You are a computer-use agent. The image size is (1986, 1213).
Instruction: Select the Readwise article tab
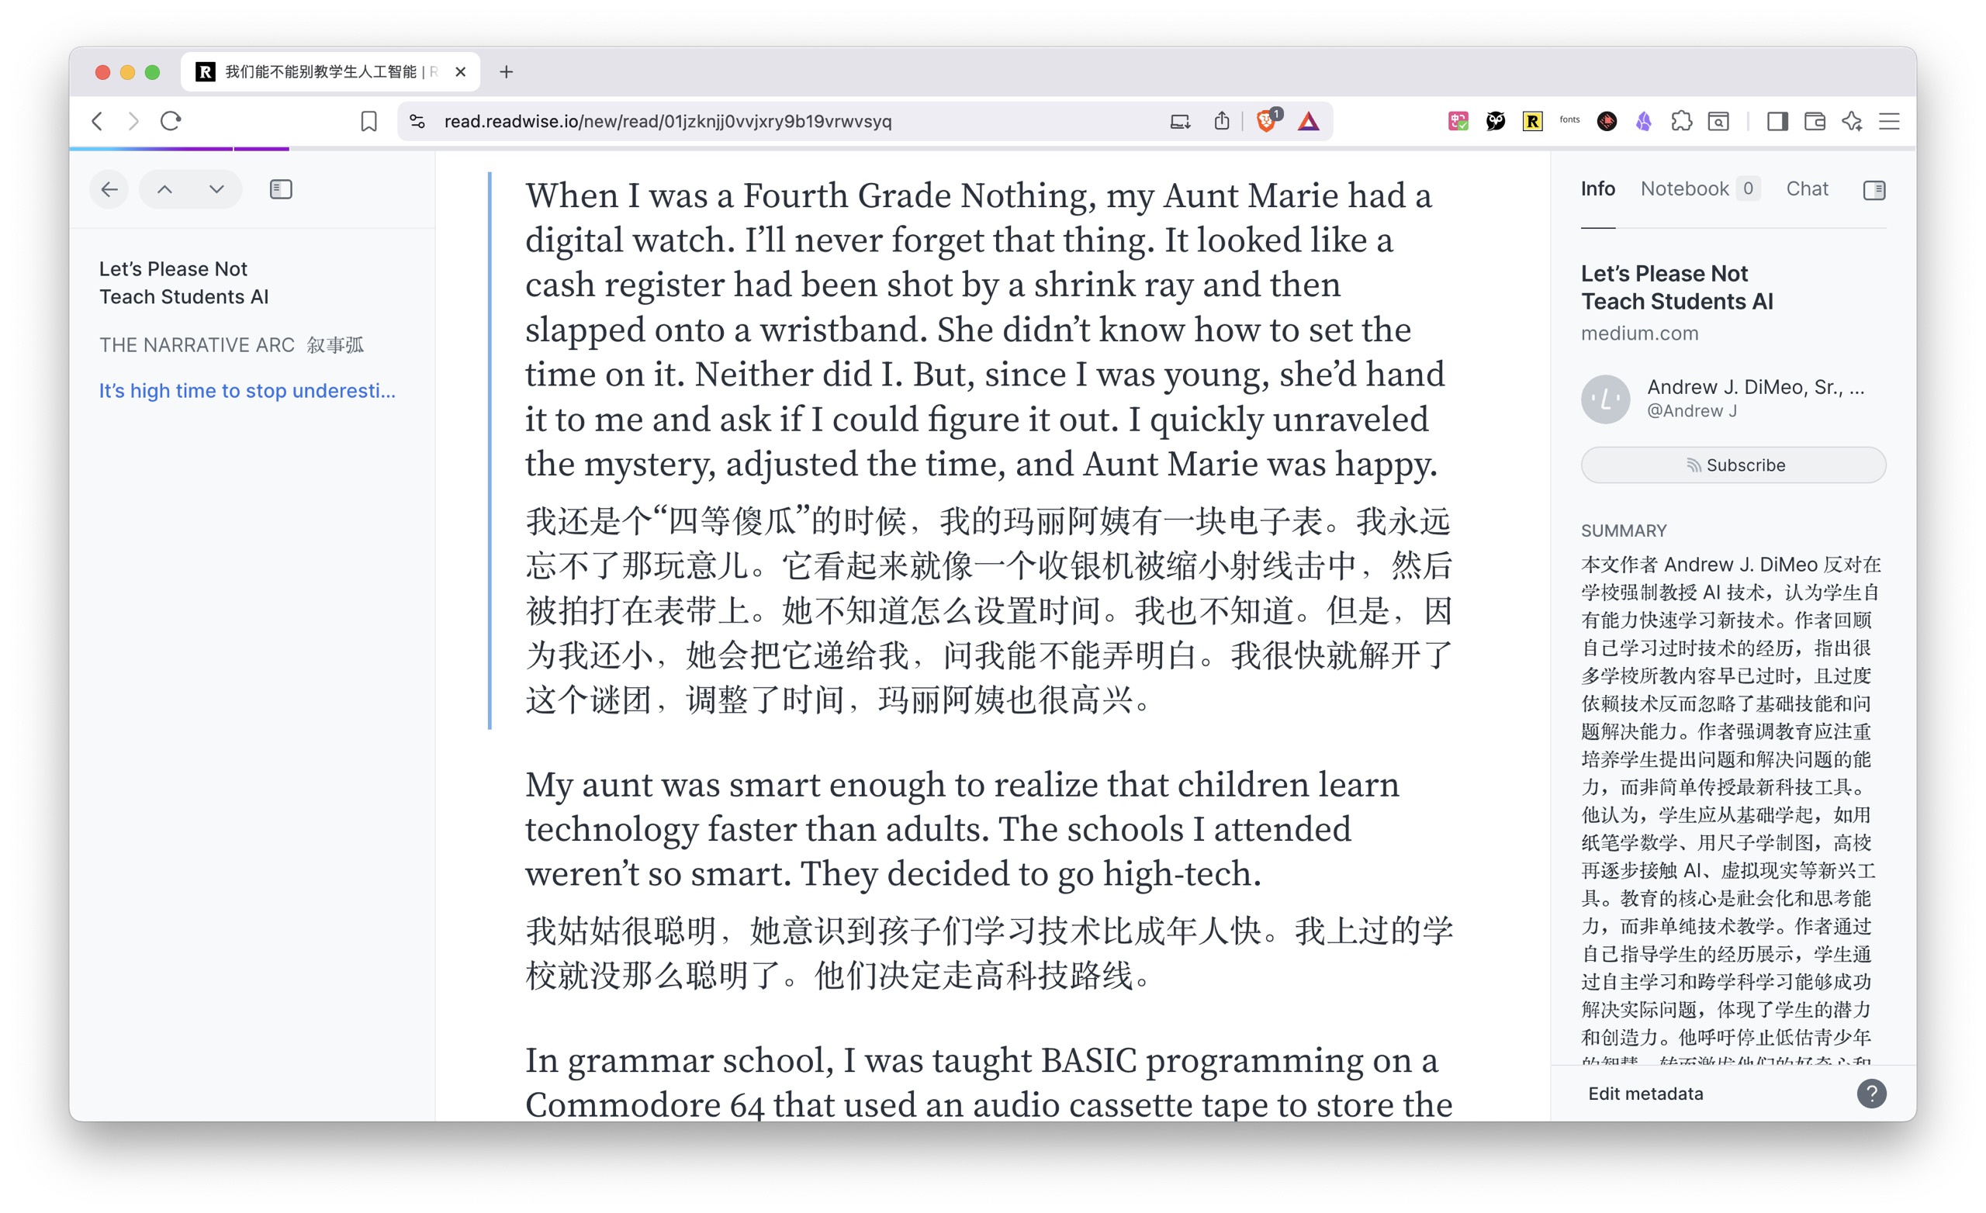coord(330,71)
